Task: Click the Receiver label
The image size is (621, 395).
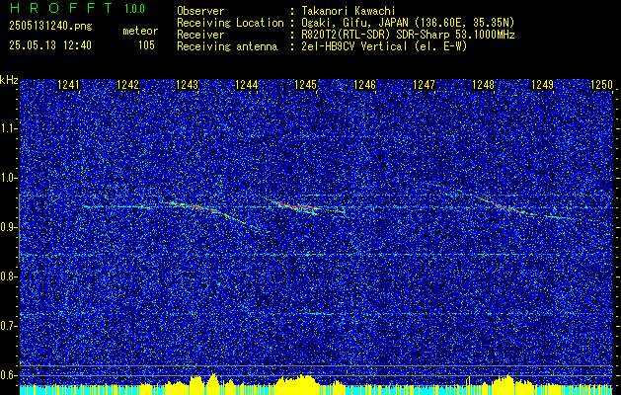Action: (200, 35)
